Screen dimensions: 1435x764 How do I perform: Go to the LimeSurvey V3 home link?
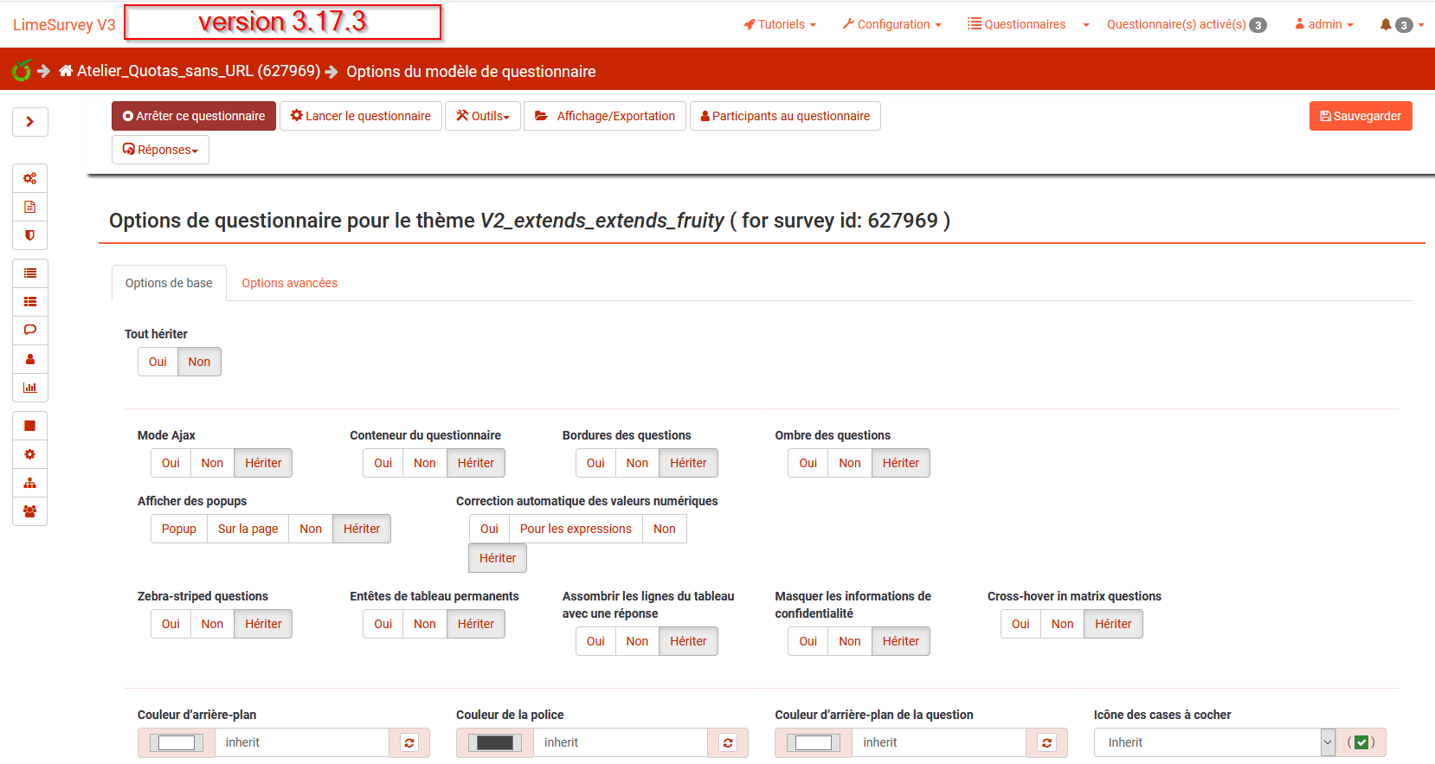pyautogui.click(x=64, y=24)
